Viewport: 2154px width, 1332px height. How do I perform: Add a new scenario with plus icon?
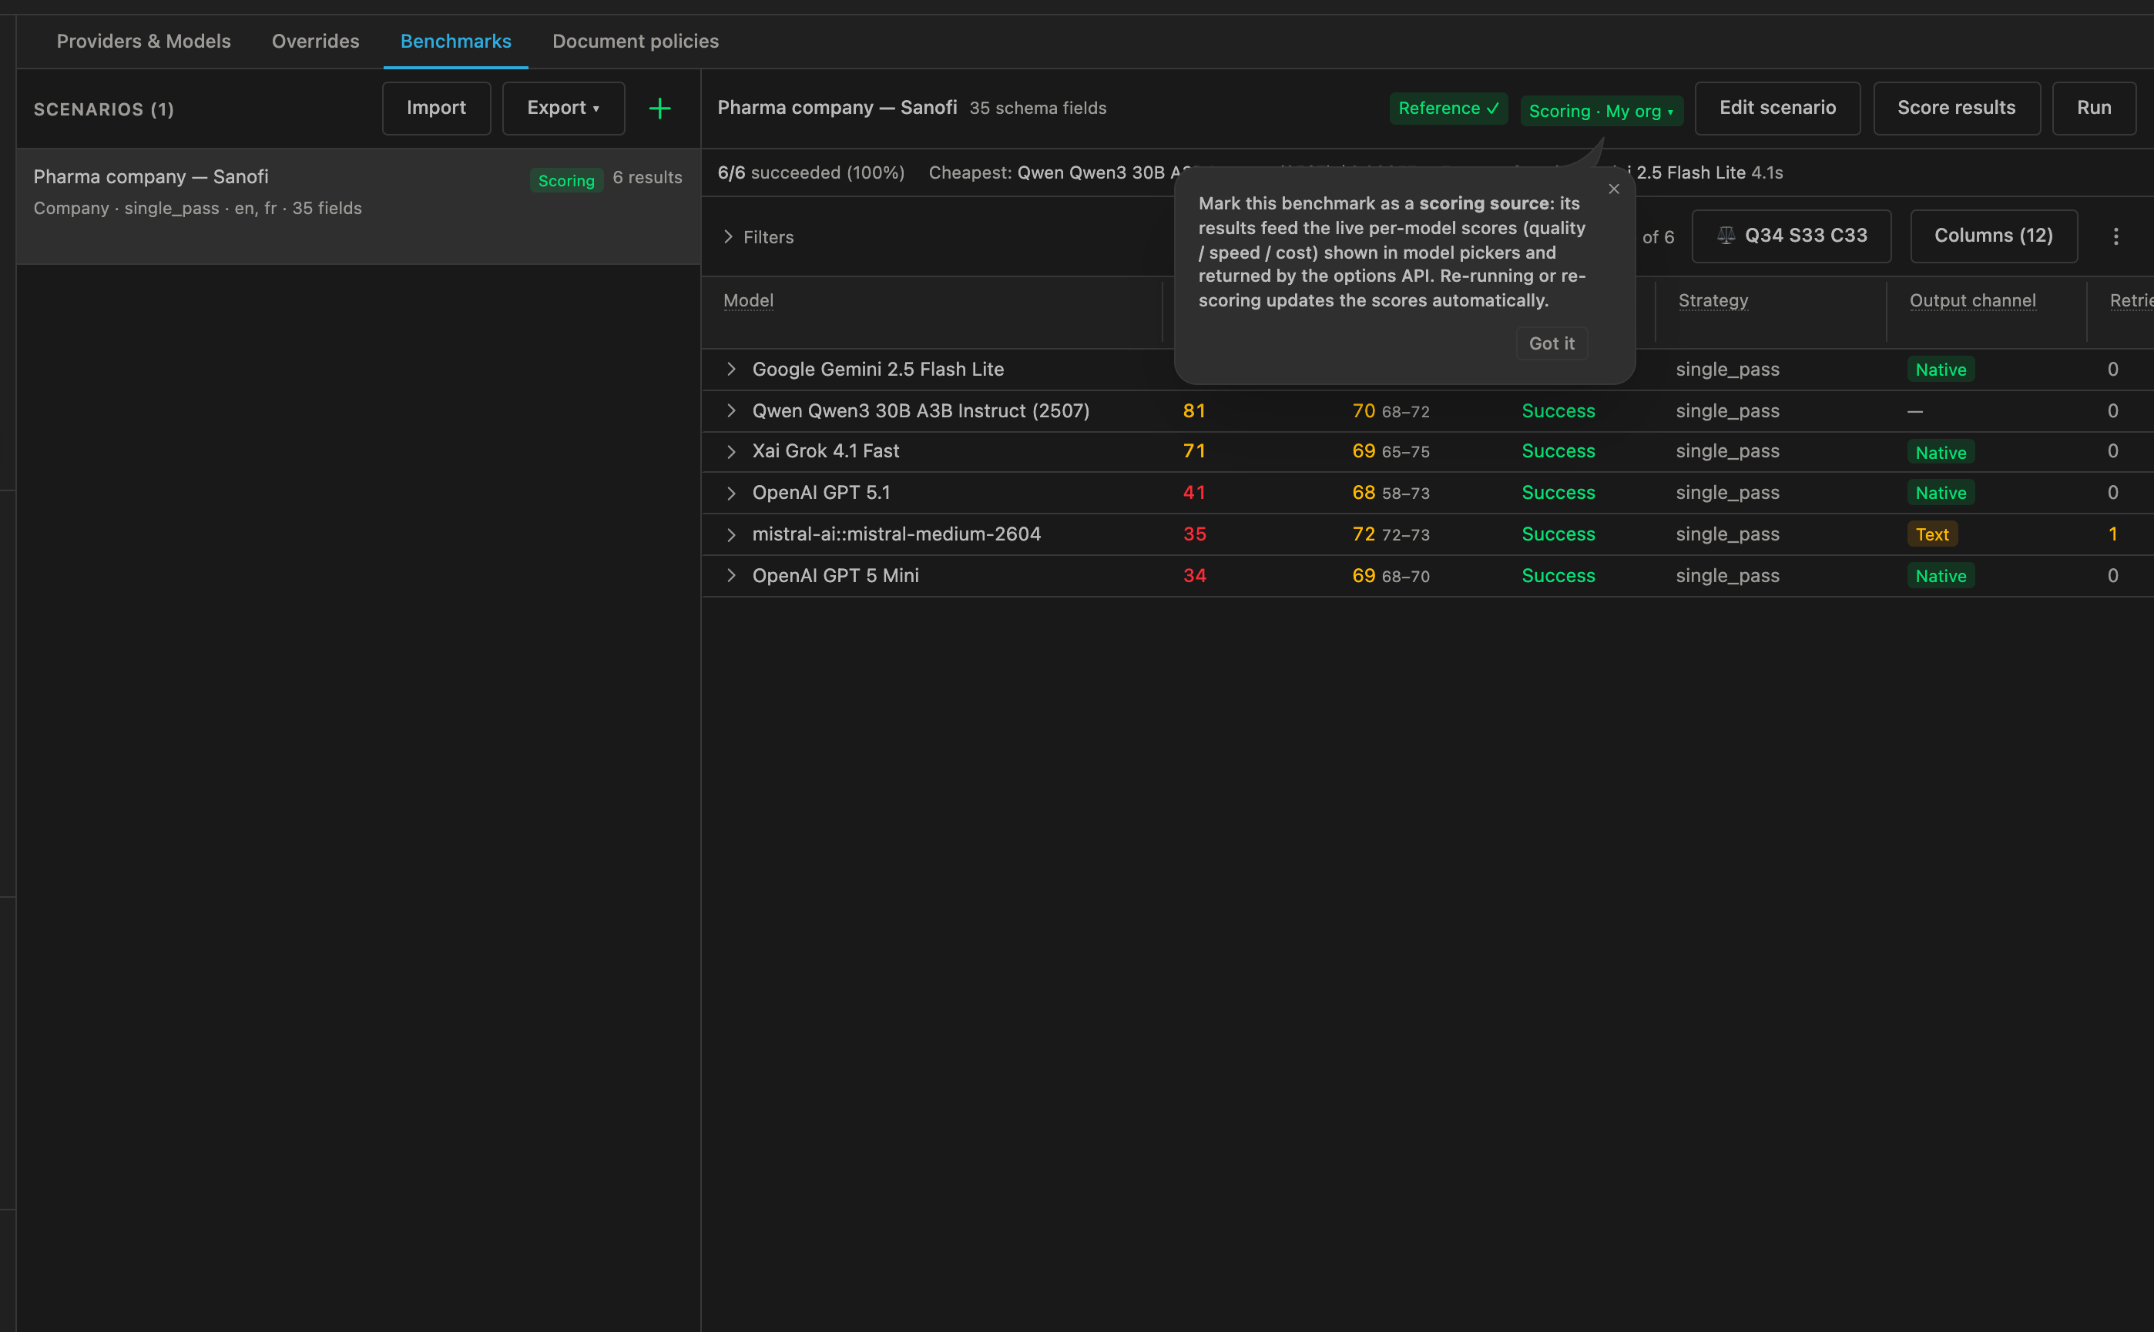click(659, 109)
